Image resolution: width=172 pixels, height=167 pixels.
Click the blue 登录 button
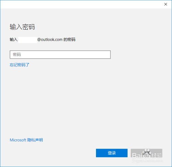112,153
